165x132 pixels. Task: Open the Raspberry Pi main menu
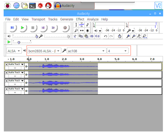pyautogui.click(x=7, y=6)
